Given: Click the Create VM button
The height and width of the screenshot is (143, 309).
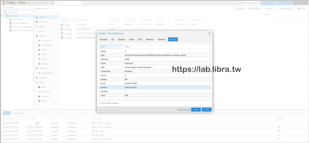Looking at the screenshot, I should click(x=268, y=3).
